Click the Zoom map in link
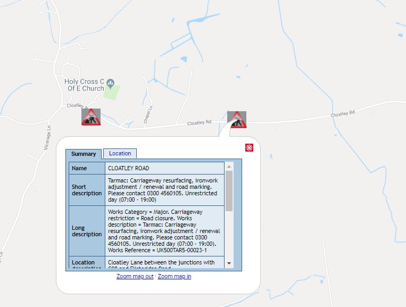The height and width of the screenshot is (307, 406). (175, 276)
